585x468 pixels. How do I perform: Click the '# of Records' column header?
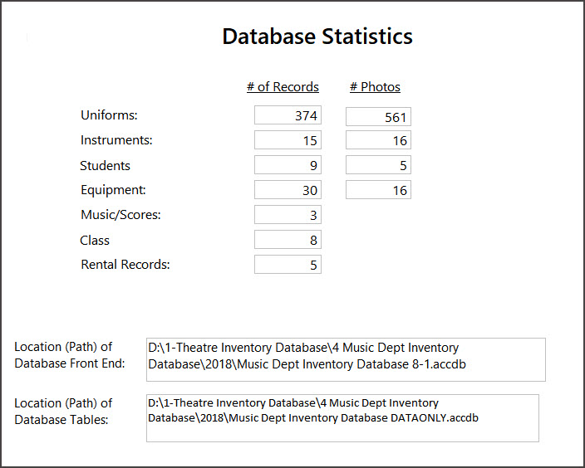(283, 87)
